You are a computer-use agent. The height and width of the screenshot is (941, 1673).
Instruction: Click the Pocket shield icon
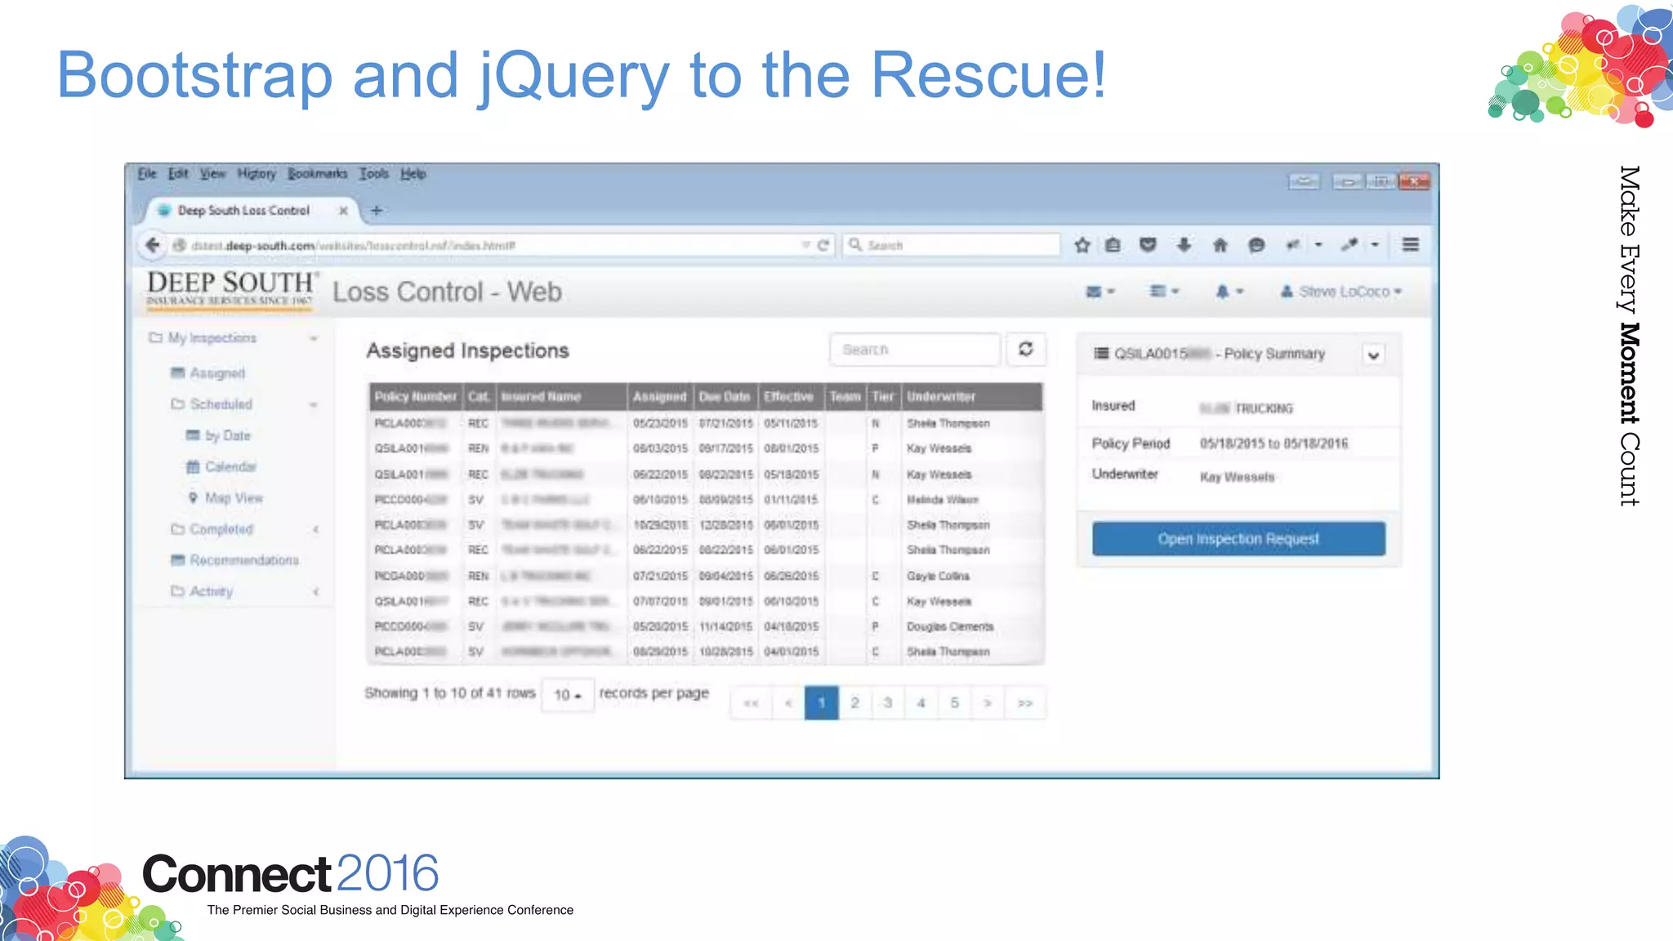point(1148,245)
